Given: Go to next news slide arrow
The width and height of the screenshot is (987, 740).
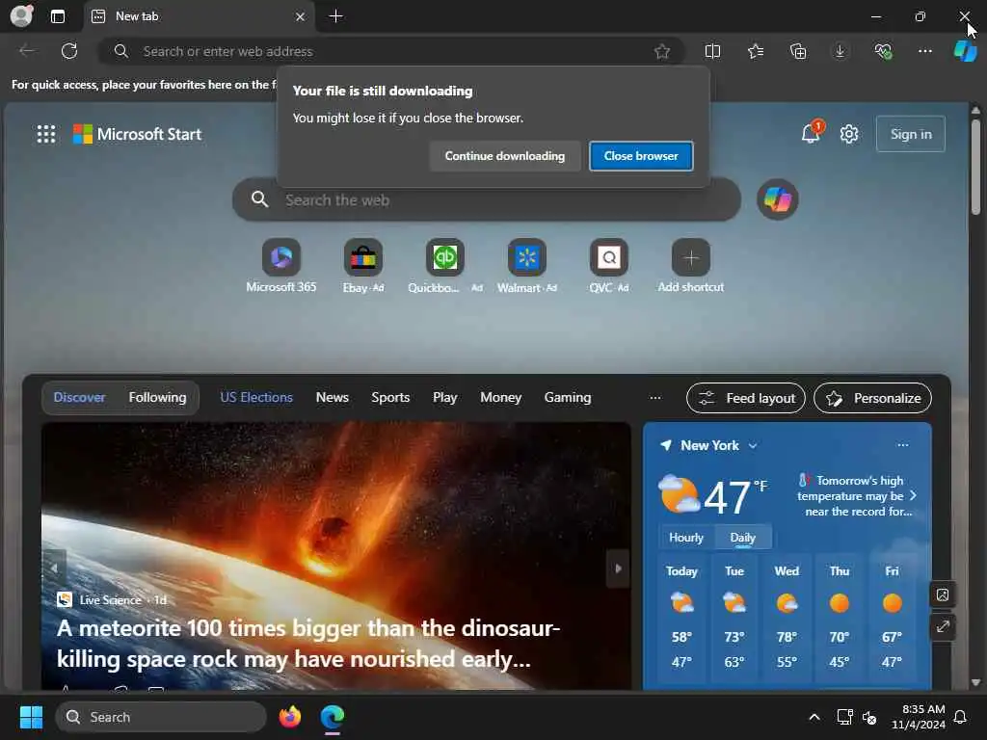Looking at the screenshot, I should (618, 568).
